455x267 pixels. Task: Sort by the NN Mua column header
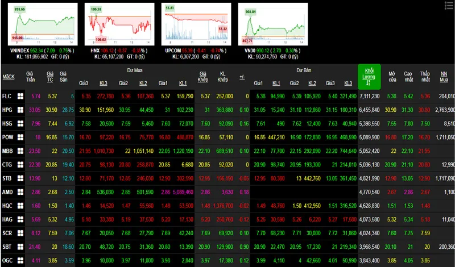pos(444,77)
